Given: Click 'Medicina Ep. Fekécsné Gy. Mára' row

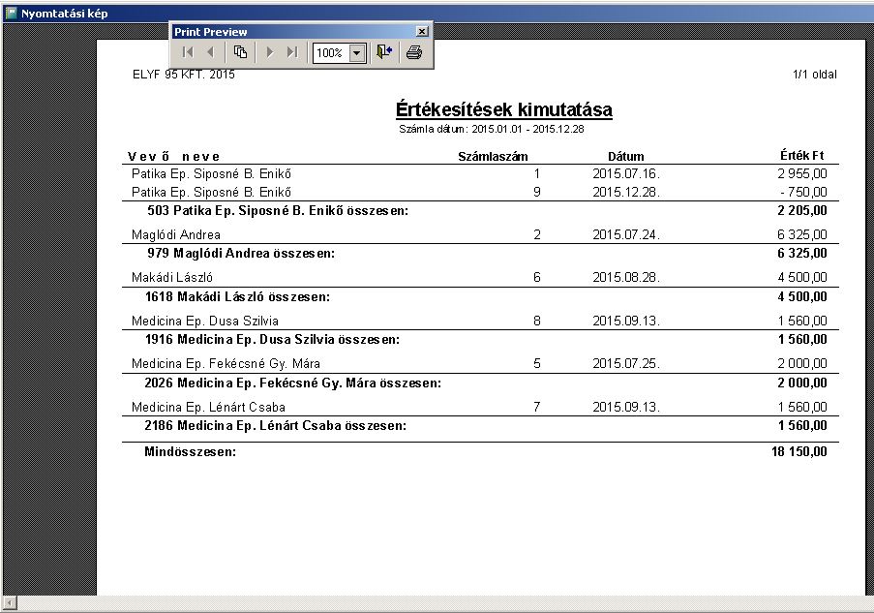Looking at the screenshot, I should (x=480, y=364).
